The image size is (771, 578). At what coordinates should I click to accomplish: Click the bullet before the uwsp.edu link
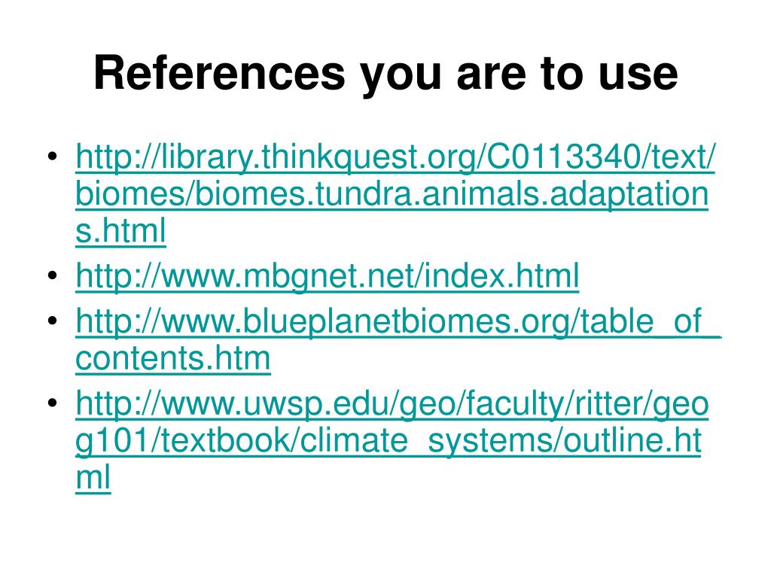click(53, 403)
